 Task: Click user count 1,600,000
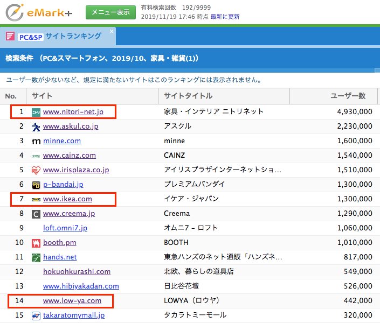tap(355, 141)
